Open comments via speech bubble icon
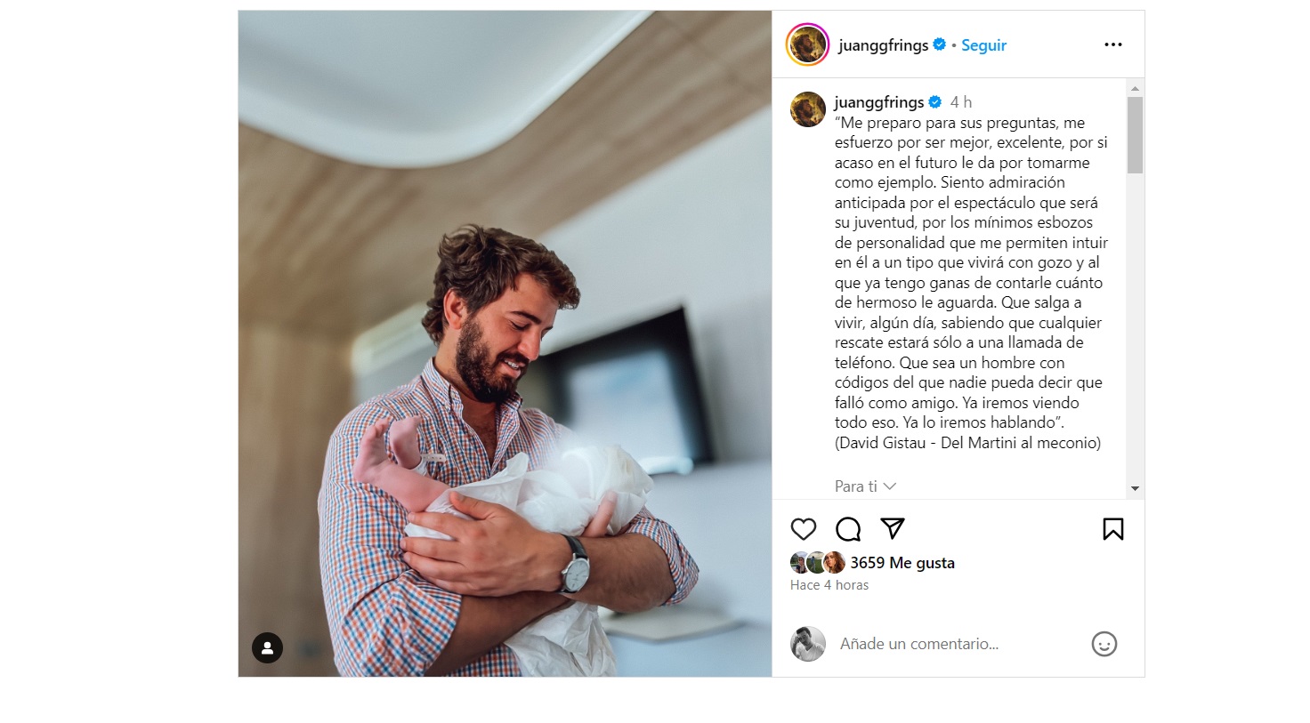Screen dimensions: 1310x723 pyautogui.click(x=848, y=529)
